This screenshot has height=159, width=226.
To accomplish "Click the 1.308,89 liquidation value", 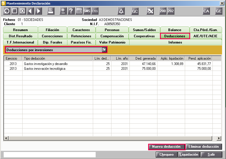I will click(x=177, y=64).
